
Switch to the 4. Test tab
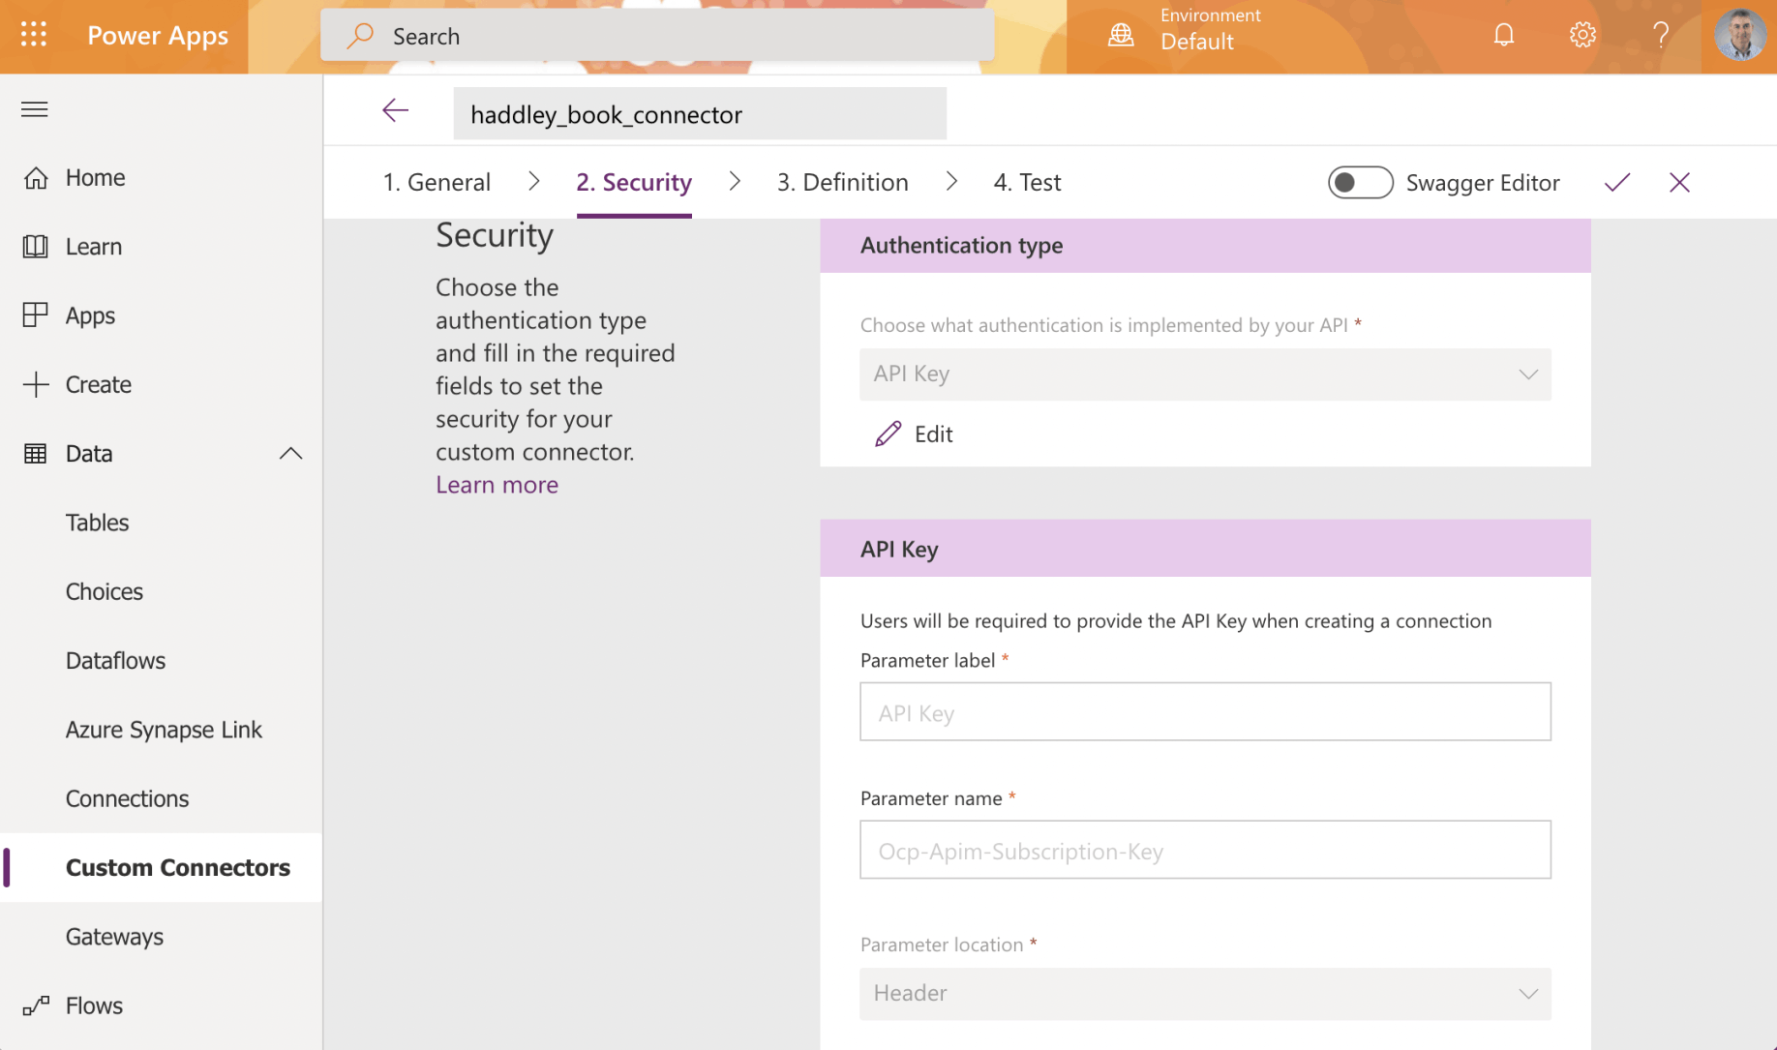[1027, 183]
